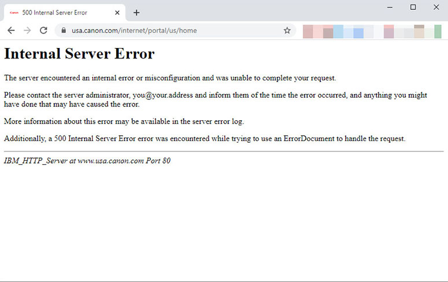Click the leftmost pink blurred toolbar icon
448x282 pixels.
pos(308,32)
